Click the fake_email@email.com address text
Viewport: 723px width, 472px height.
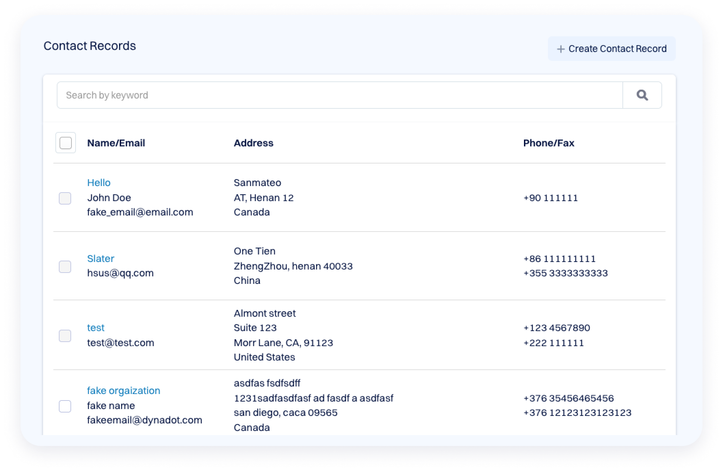140,212
